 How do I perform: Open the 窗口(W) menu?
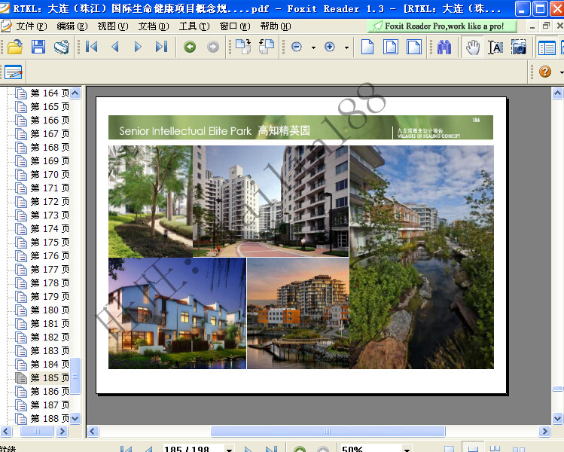[x=235, y=26]
